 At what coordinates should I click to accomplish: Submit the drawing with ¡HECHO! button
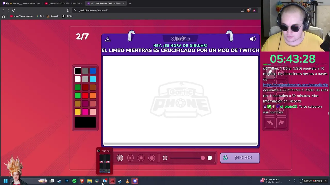[240, 158]
